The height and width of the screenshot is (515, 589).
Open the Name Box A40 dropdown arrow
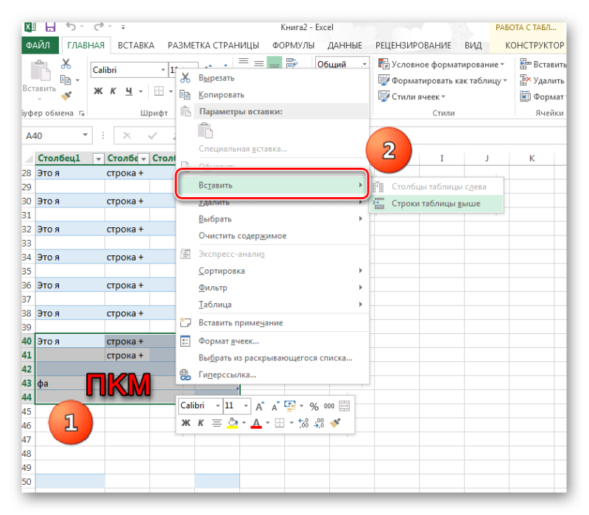[x=85, y=135]
